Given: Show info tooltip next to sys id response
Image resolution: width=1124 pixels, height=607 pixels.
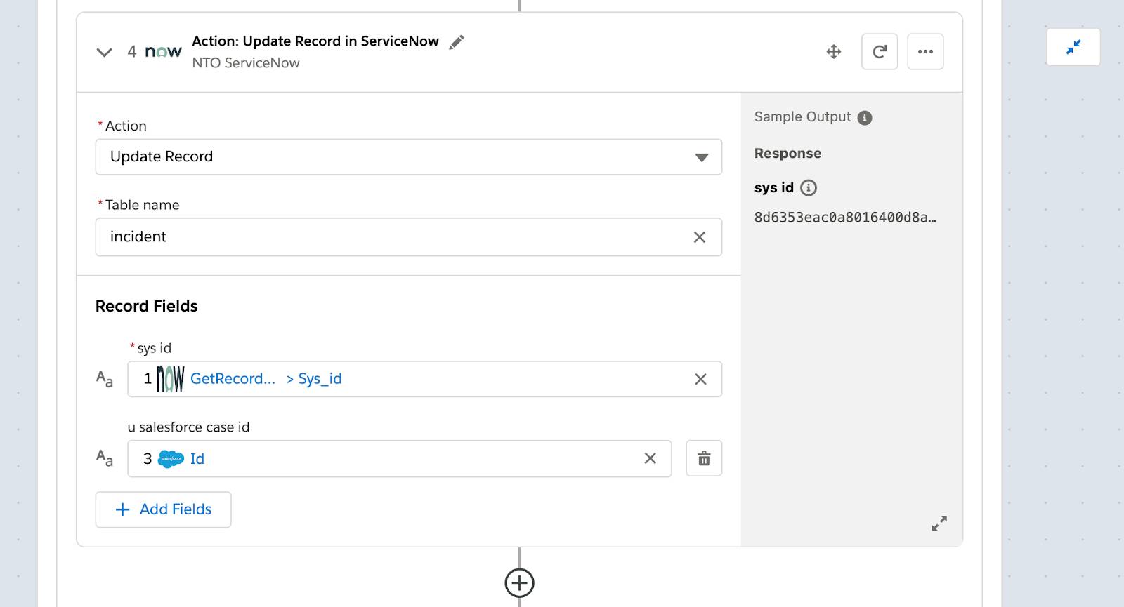Looking at the screenshot, I should pos(809,187).
